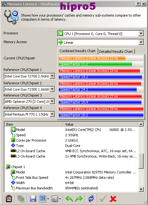Click the green back arrow

[x=69, y=199]
